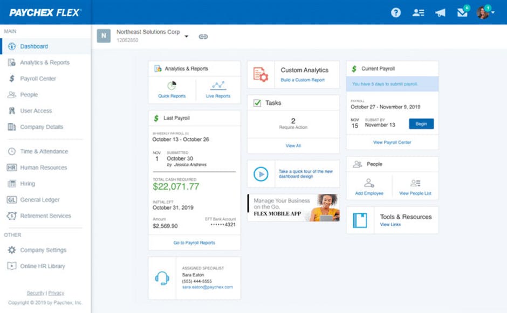
Task: Open the Help icon in the top bar
Action: (395, 12)
